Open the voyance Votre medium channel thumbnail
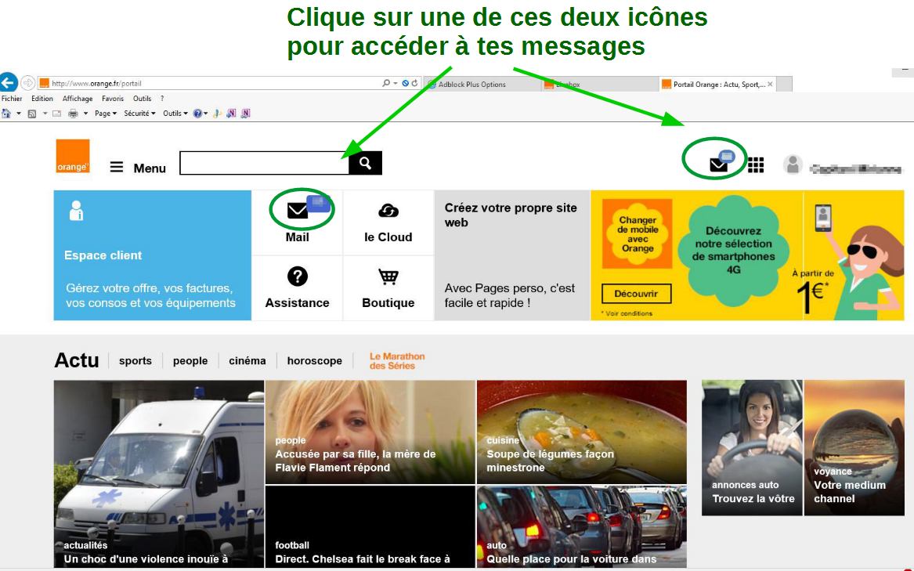 (854, 448)
